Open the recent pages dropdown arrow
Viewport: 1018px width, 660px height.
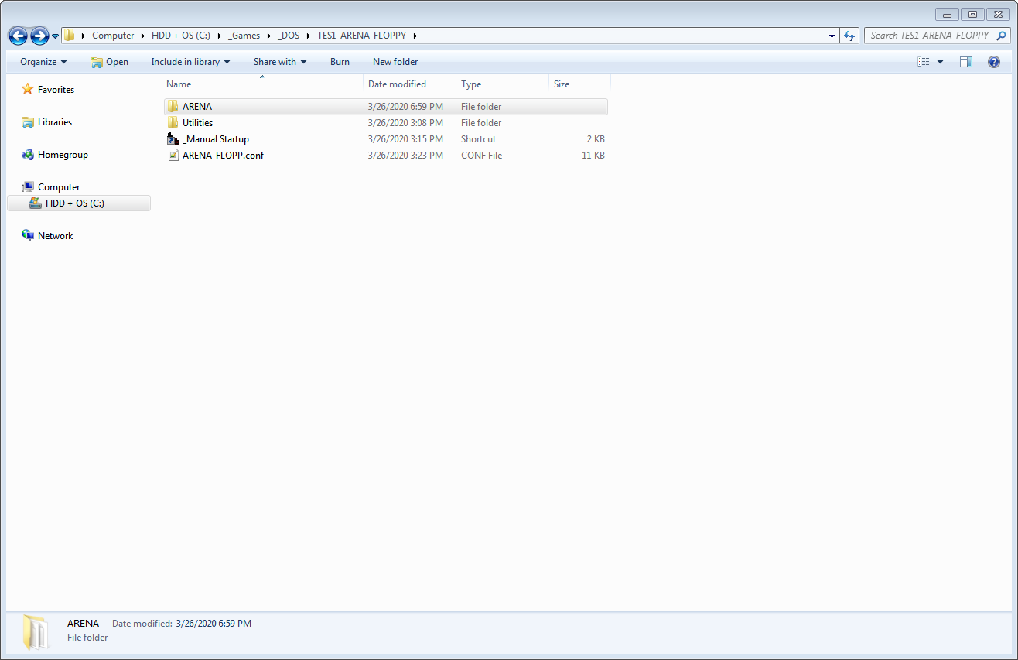(x=55, y=36)
